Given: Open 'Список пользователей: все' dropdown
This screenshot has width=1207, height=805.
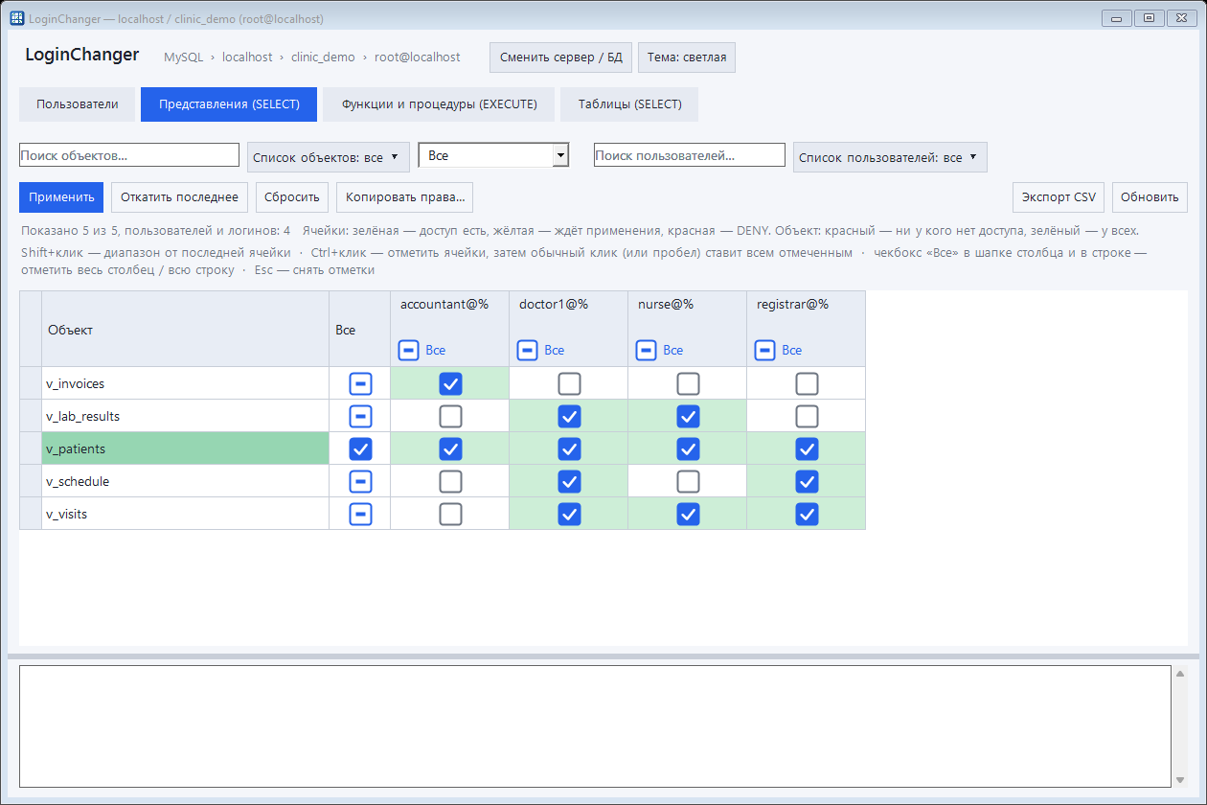Looking at the screenshot, I should (x=890, y=157).
